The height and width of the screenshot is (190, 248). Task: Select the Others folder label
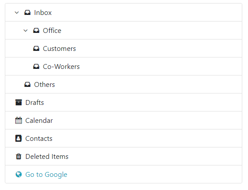point(44,85)
